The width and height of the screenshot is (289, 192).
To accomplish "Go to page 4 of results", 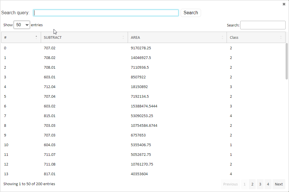I will 268,184.
